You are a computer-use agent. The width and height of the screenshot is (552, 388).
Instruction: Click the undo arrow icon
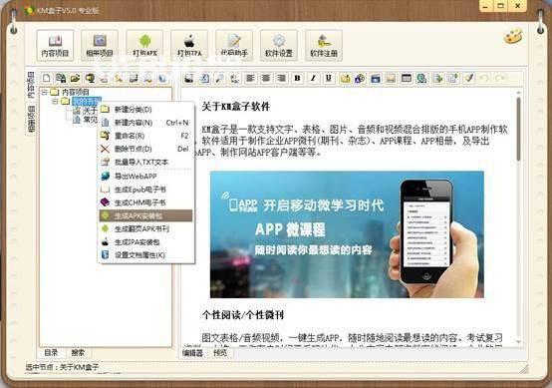(484, 78)
